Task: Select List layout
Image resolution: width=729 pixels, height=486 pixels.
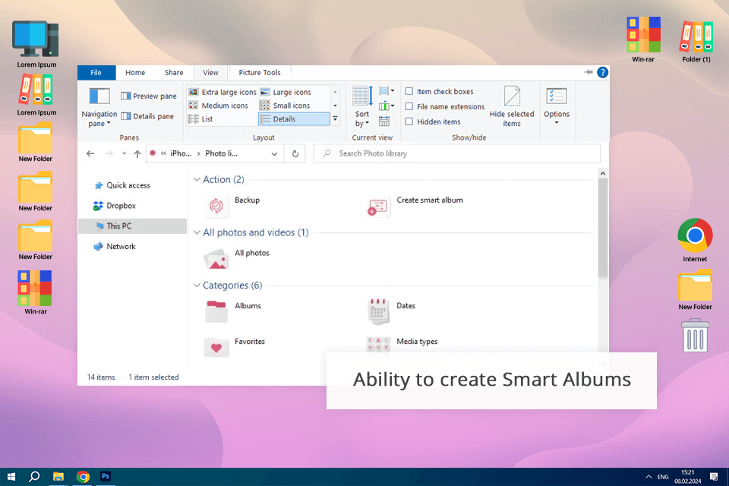Action: [200, 119]
